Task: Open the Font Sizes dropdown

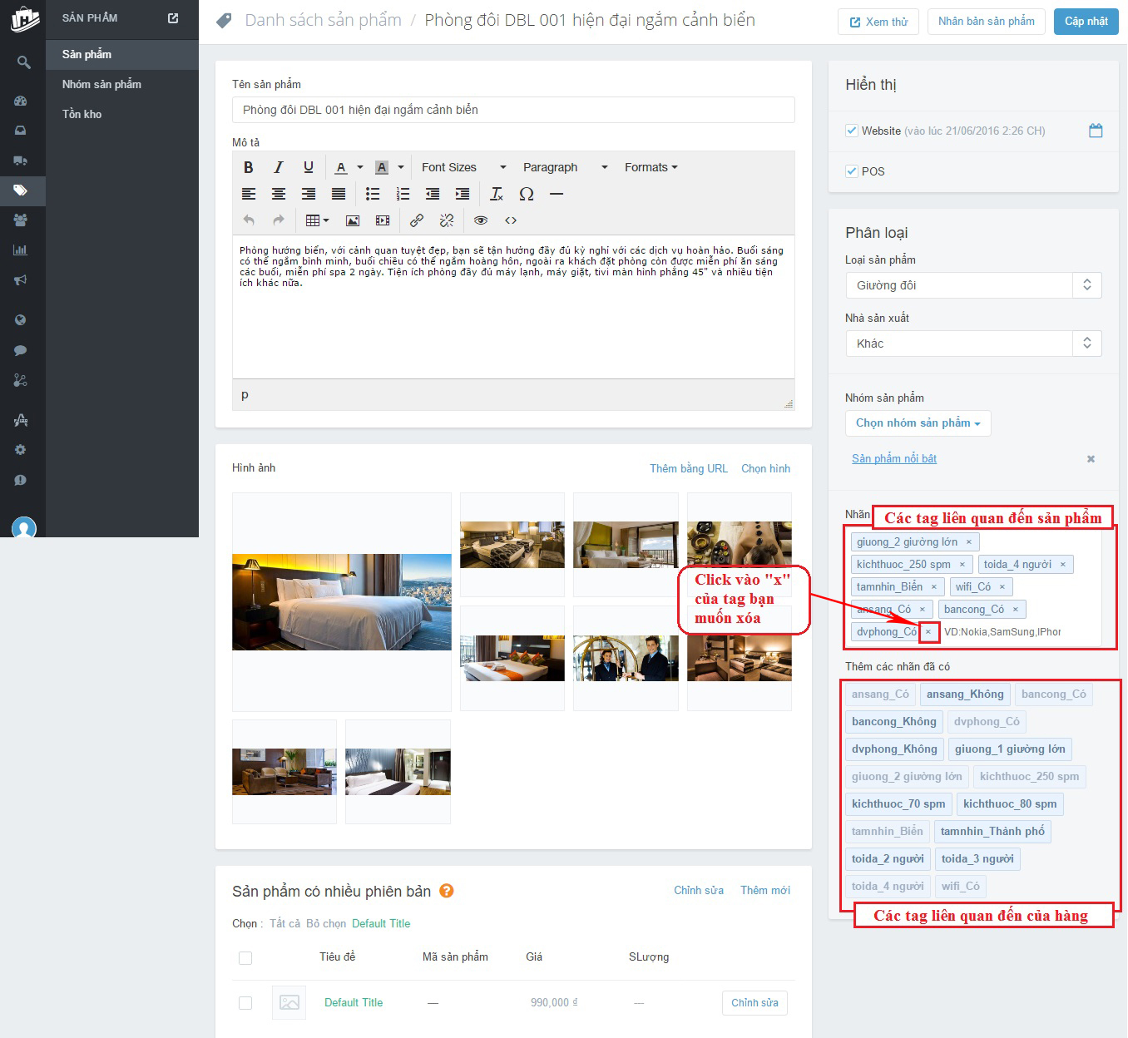Action: click(463, 167)
